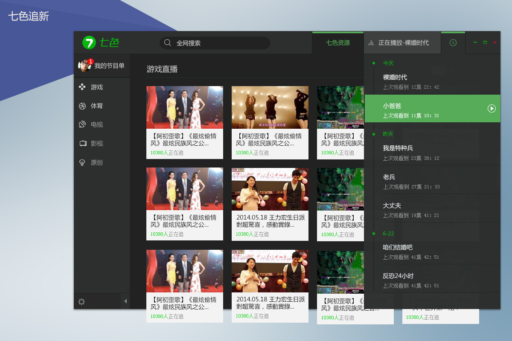The image size is (512, 341).
Task: Click 上次观看到 23集 38:12 text
Action: tap(411, 158)
